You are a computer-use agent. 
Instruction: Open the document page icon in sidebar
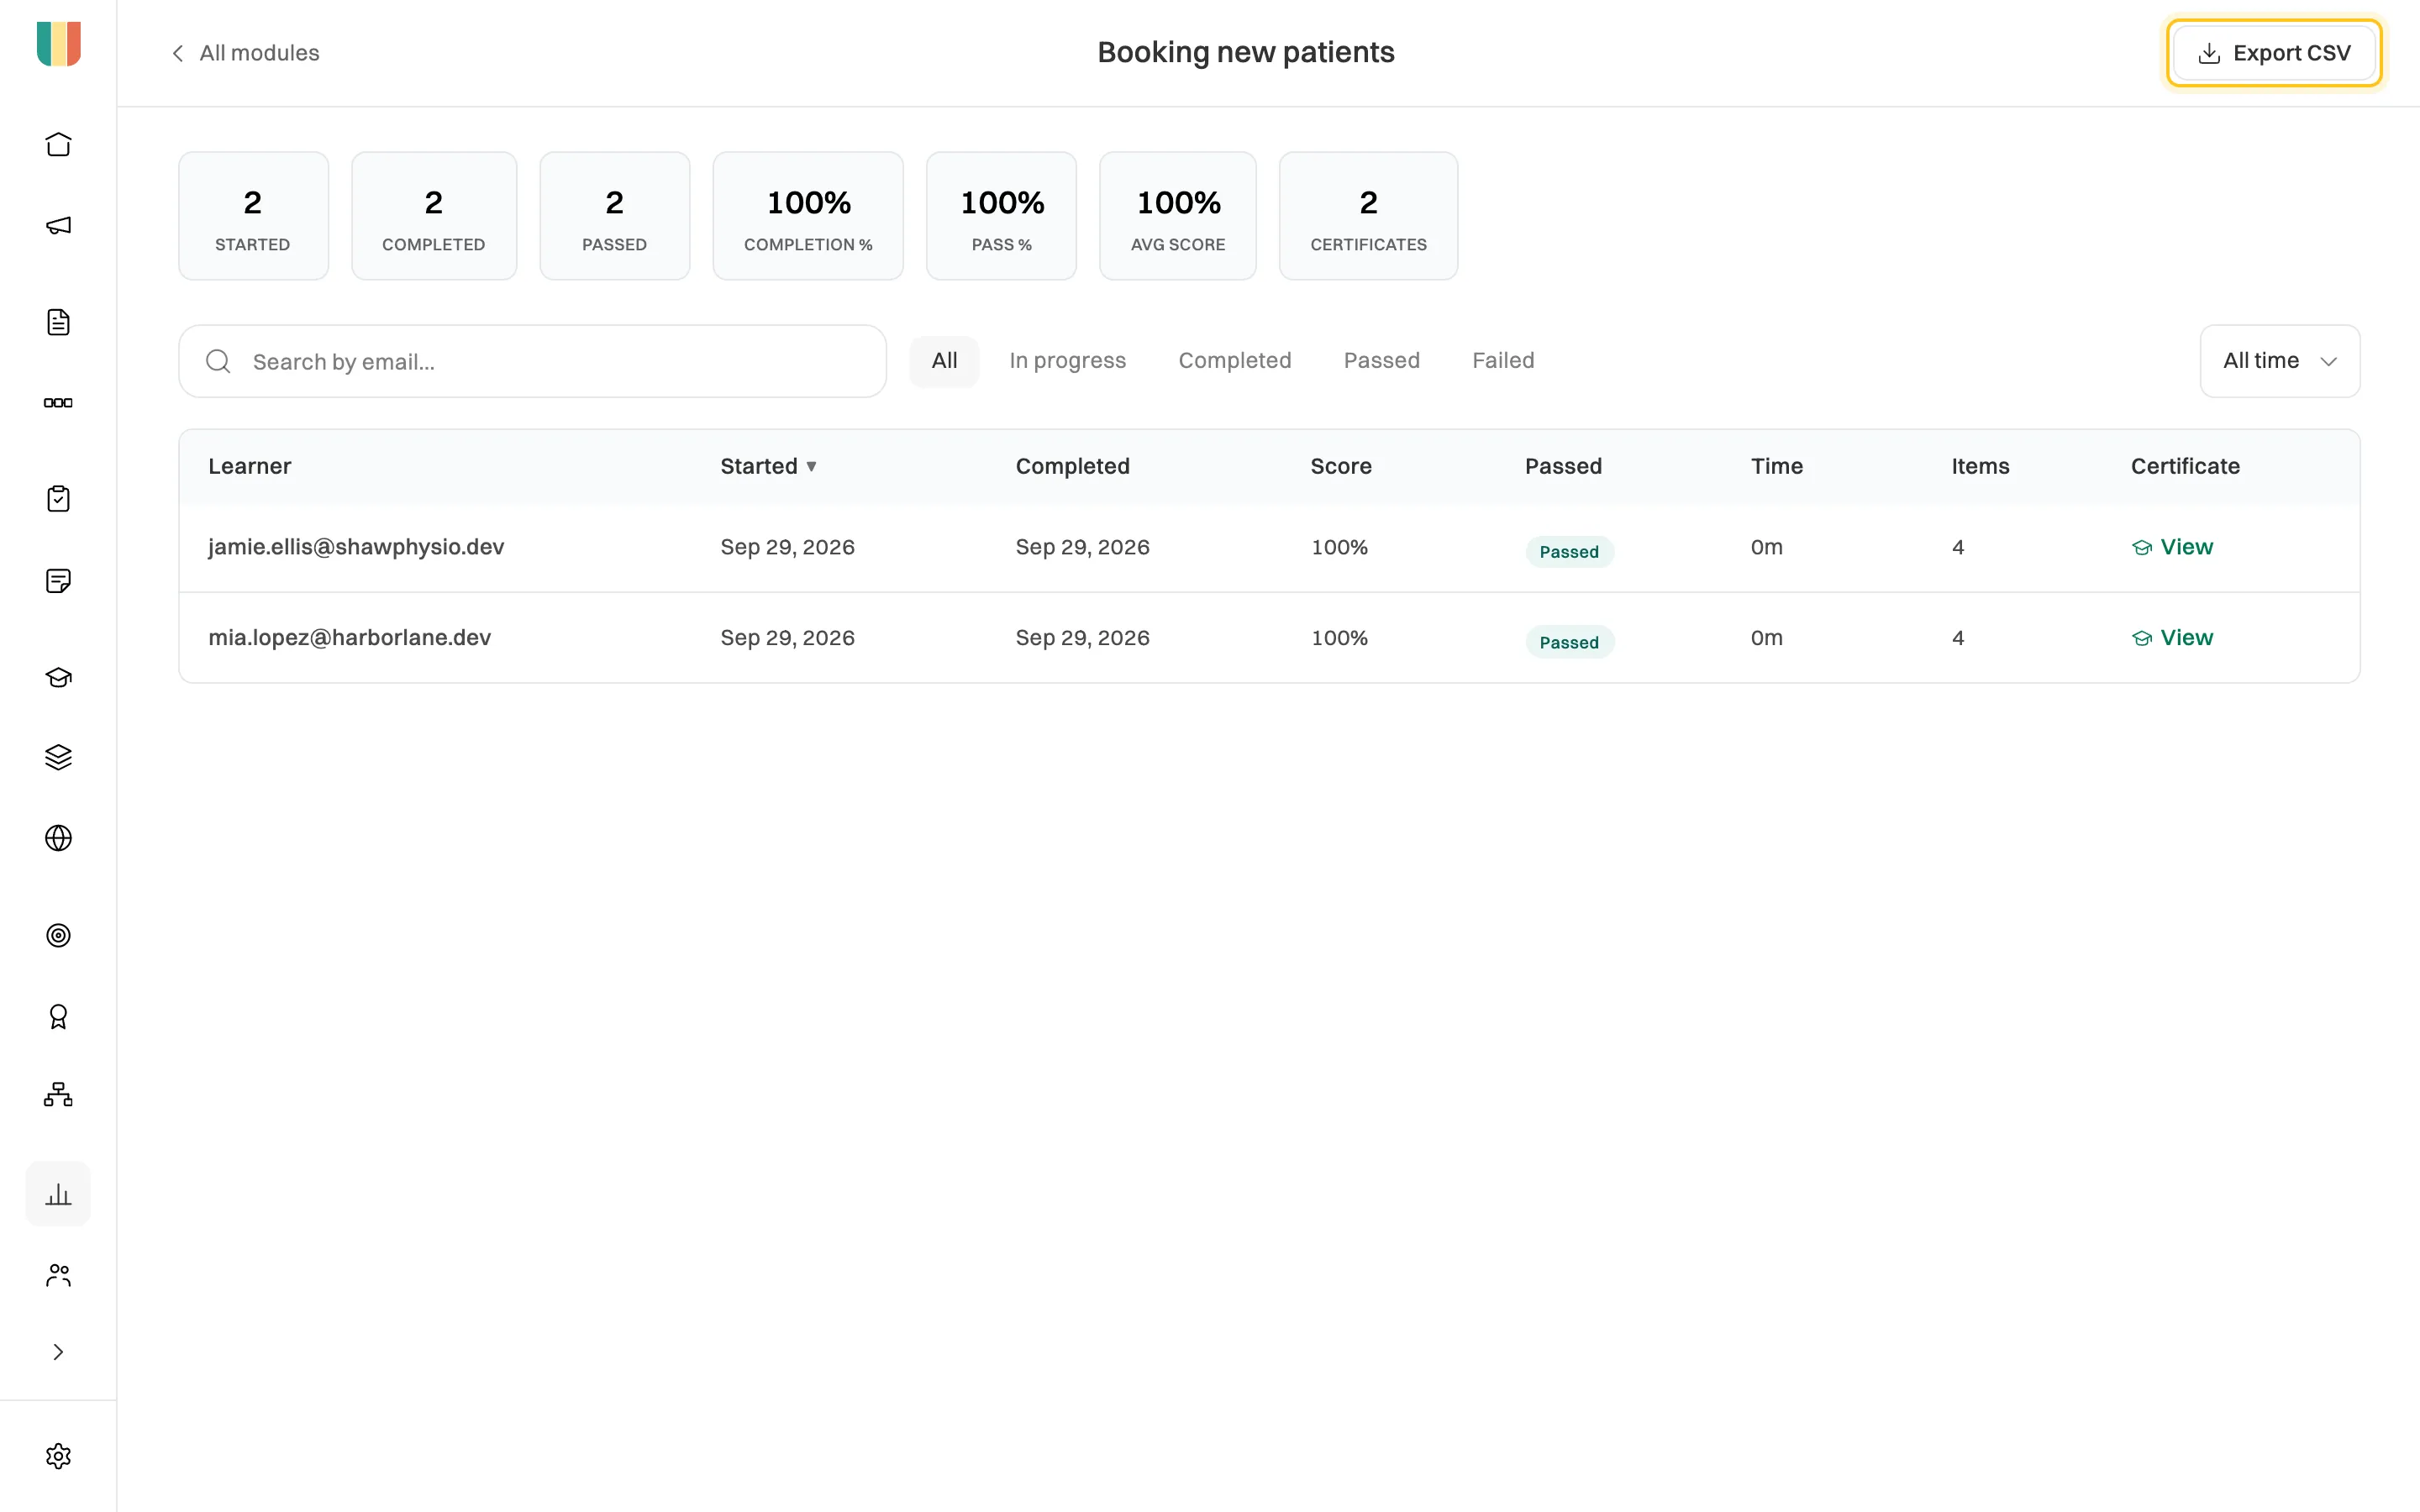tap(58, 322)
